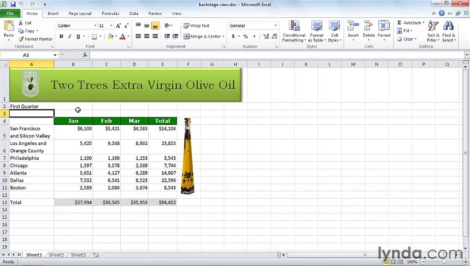470x266 pixels.
Task: Open the Cell Styles gallery
Action: point(335,31)
